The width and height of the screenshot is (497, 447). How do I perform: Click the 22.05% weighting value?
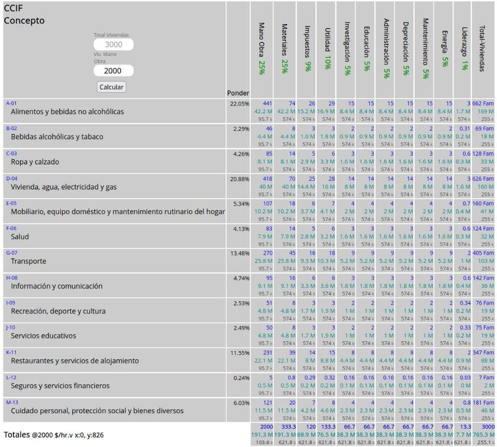(x=240, y=104)
